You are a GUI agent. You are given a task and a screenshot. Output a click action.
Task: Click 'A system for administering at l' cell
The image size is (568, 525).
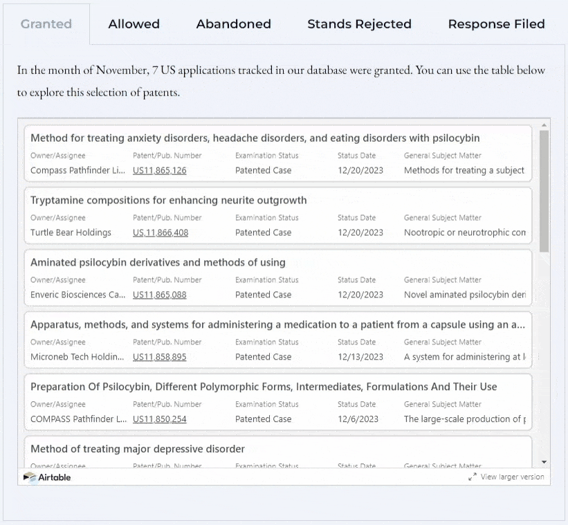pyautogui.click(x=465, y=357)
